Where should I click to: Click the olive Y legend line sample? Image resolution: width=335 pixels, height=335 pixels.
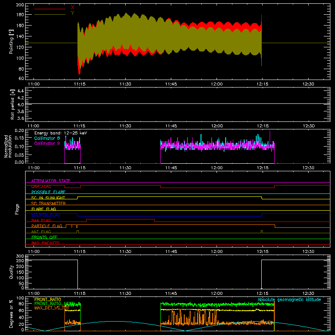point(50,14)
